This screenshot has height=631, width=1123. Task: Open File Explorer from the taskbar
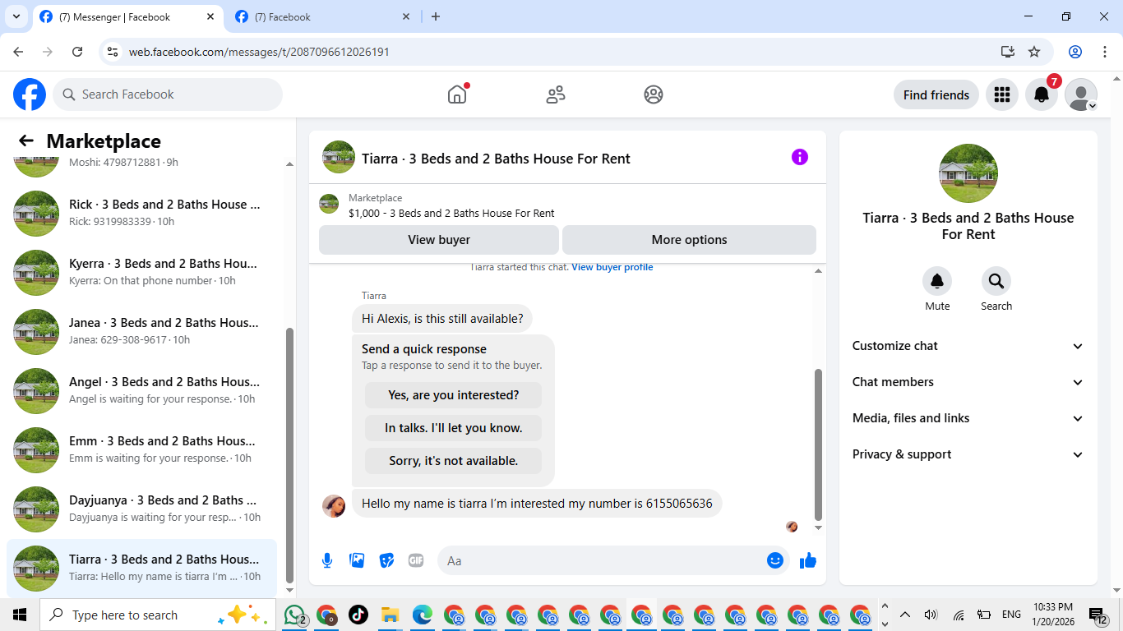pyautogui.click(x=390, y=615)
